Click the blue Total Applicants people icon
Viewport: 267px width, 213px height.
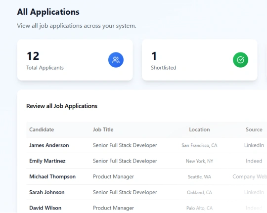(116, 60)
